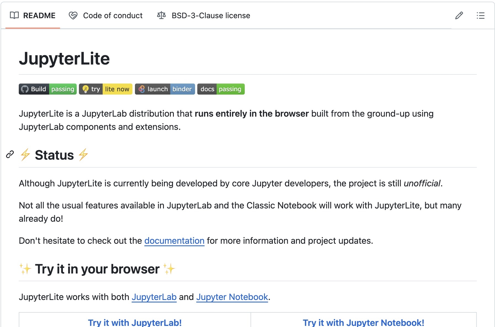Click the license balance scale icon
Screen dimensions: 495x327
pos(161,15)
